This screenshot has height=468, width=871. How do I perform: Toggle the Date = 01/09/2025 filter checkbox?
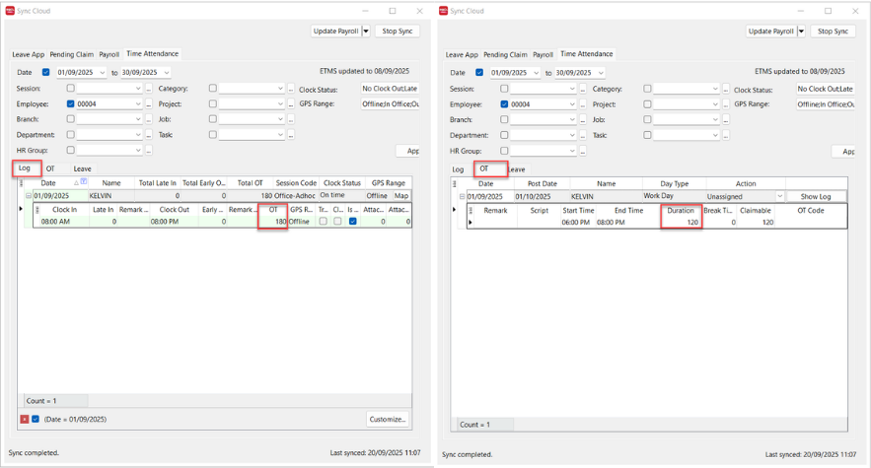36,419
